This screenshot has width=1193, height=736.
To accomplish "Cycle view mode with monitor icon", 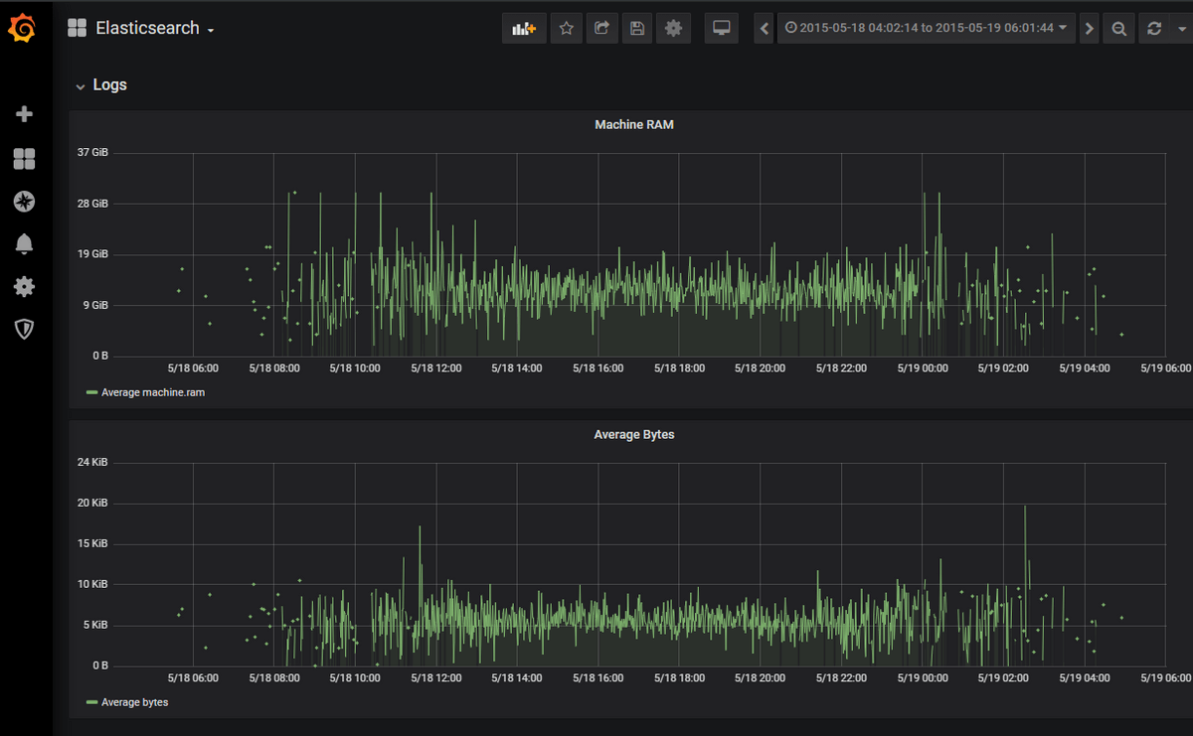I will click(722, 29).
